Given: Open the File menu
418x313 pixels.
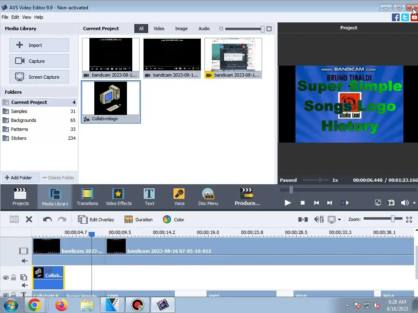Looking at the screenshot, I should 5,17.
